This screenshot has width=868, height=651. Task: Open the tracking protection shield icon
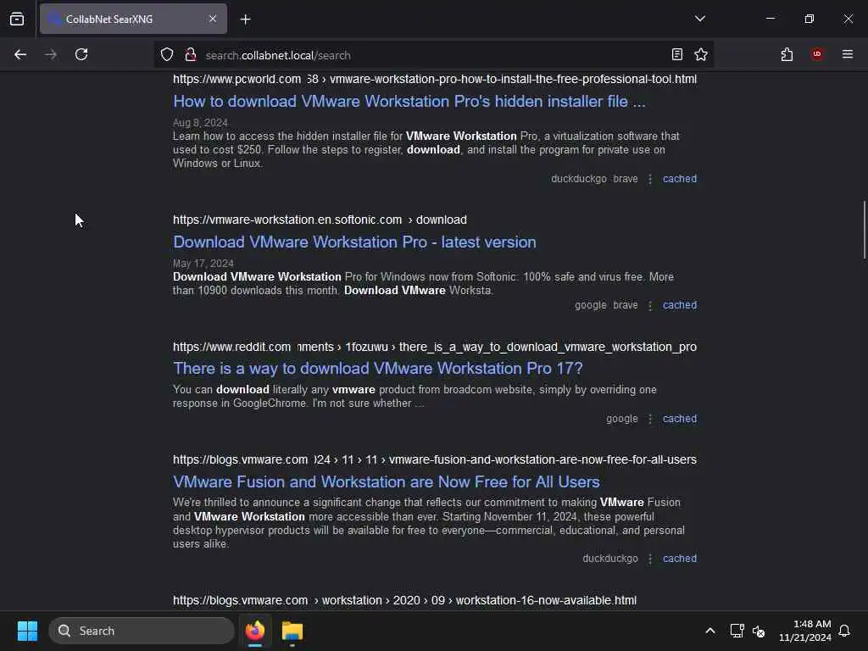pos(167,54)
